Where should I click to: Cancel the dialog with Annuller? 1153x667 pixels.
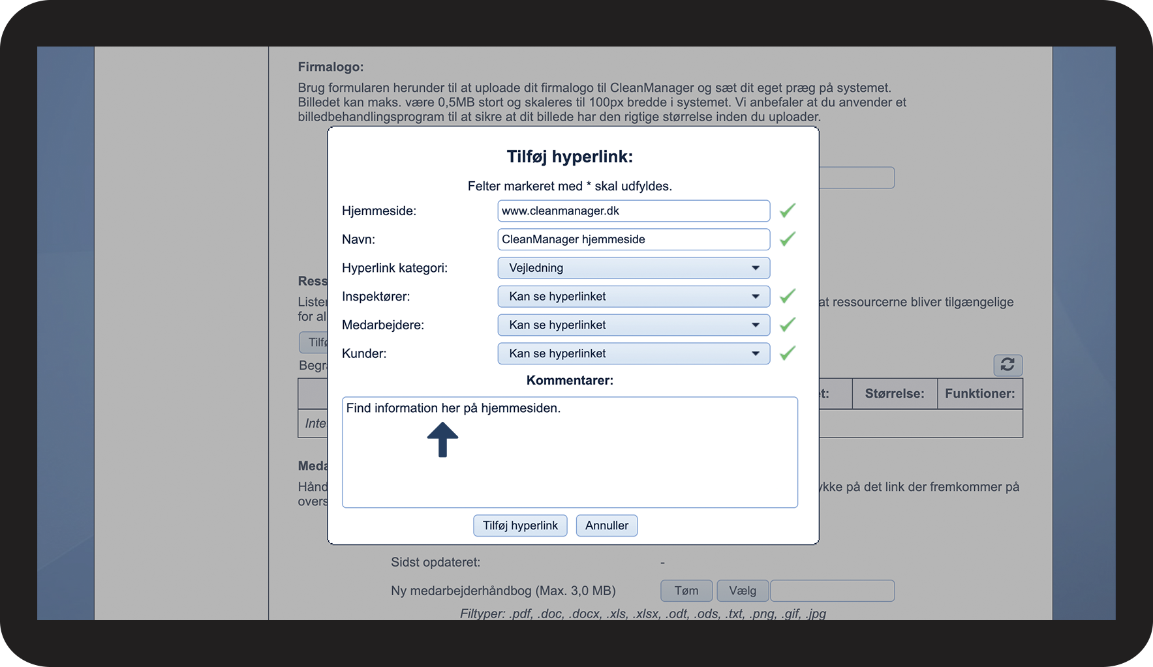(x=607, y=526)
